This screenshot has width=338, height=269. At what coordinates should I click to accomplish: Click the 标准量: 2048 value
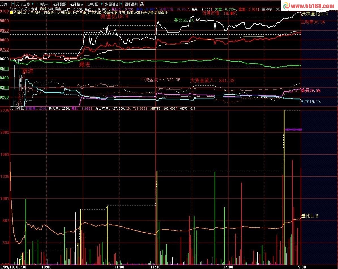click(36, 108)
